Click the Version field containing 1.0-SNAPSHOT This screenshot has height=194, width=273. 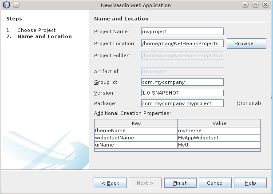tap(182, 93)
